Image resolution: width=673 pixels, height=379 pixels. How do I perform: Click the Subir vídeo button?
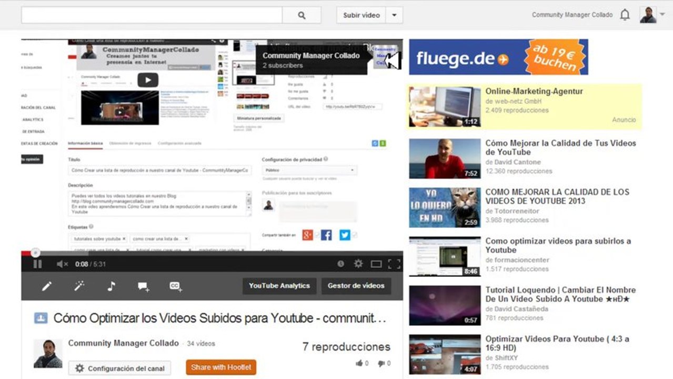[x=361, y=15]
